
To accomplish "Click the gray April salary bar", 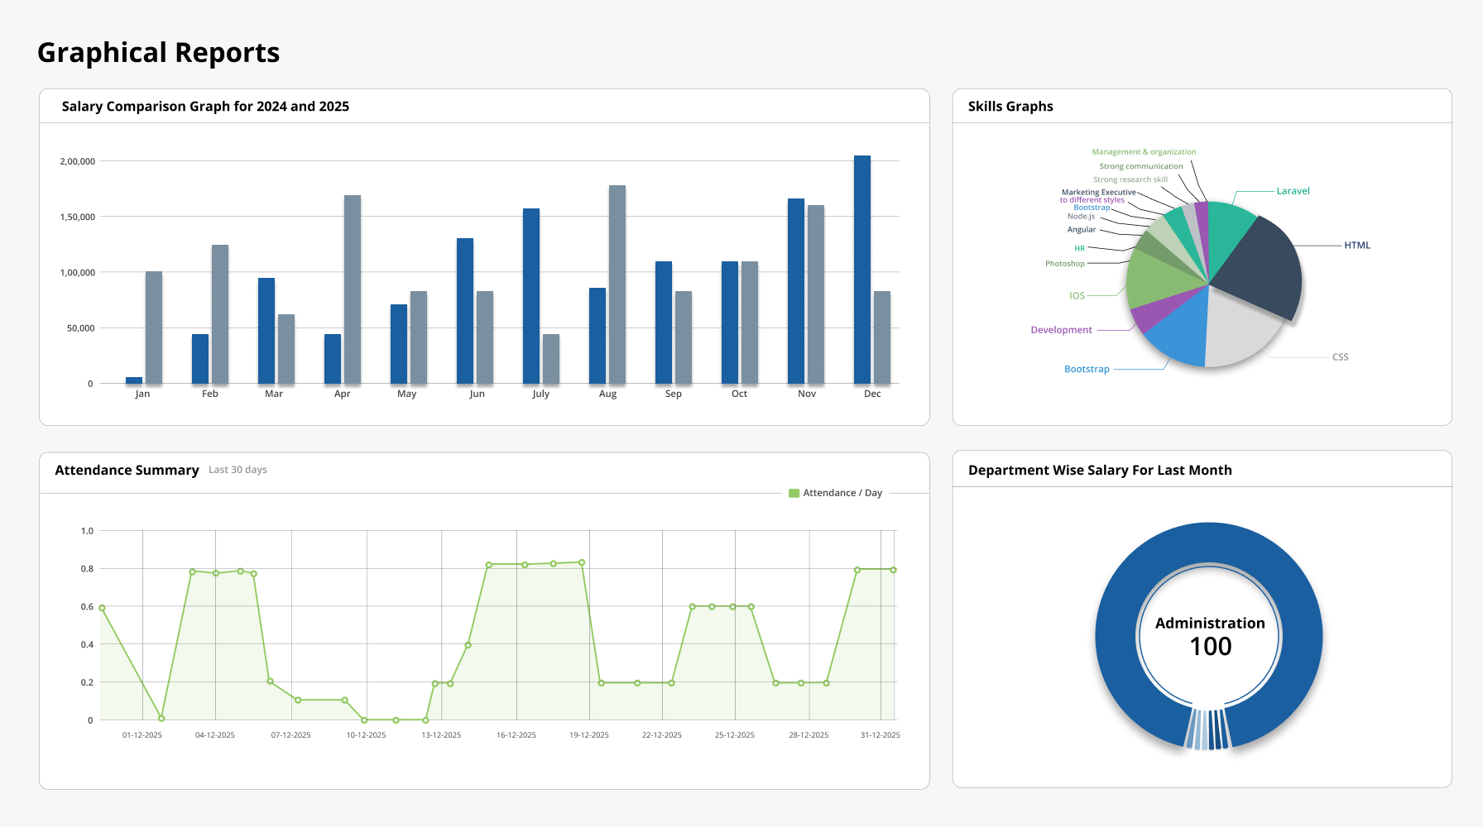I will tap(353, 289).
